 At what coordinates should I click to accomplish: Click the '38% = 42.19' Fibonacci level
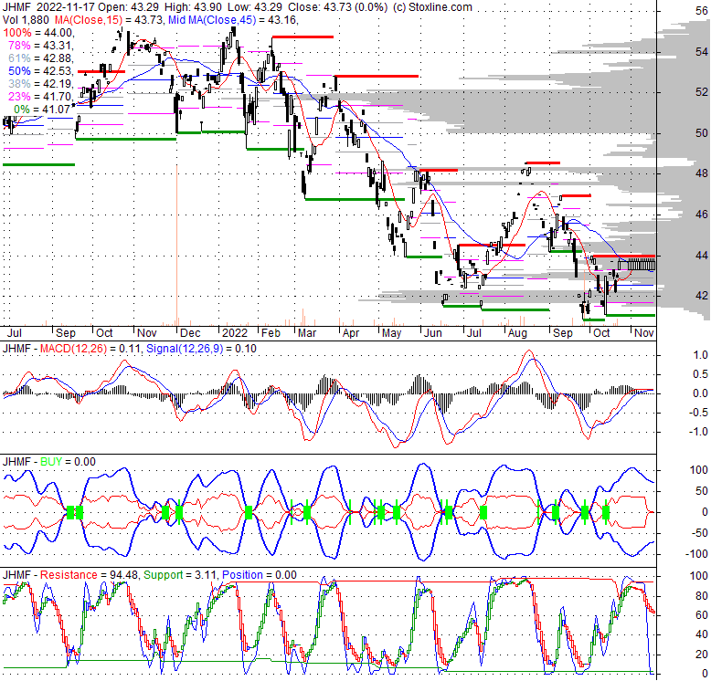coord(41,84)
